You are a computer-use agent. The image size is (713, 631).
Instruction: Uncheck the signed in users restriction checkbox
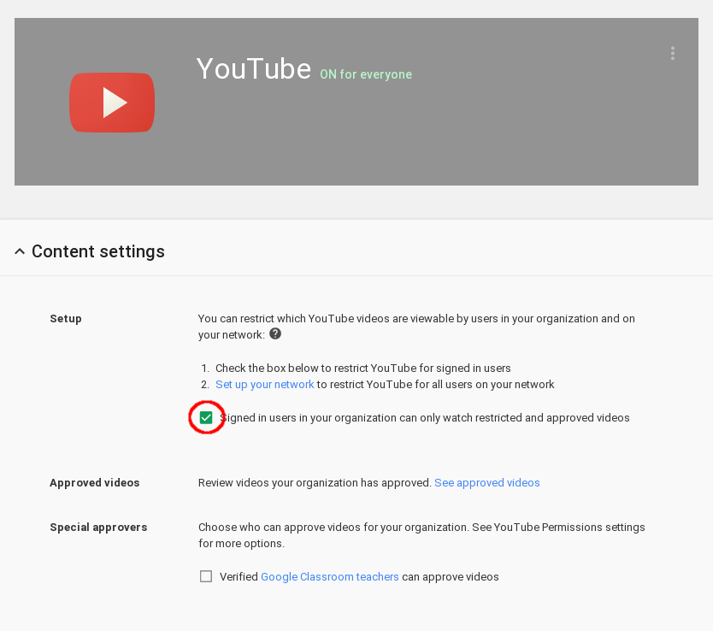(206, 417)
